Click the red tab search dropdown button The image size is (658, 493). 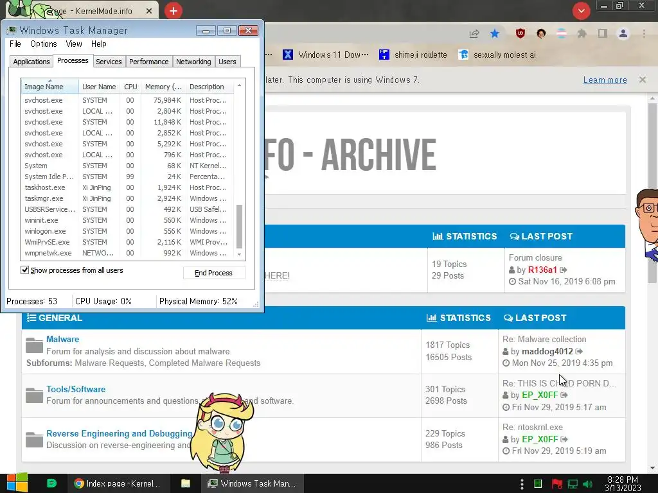[x=581, y=10]
